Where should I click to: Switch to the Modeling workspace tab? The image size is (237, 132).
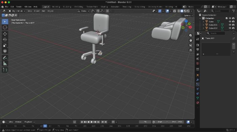coord(56,7)
